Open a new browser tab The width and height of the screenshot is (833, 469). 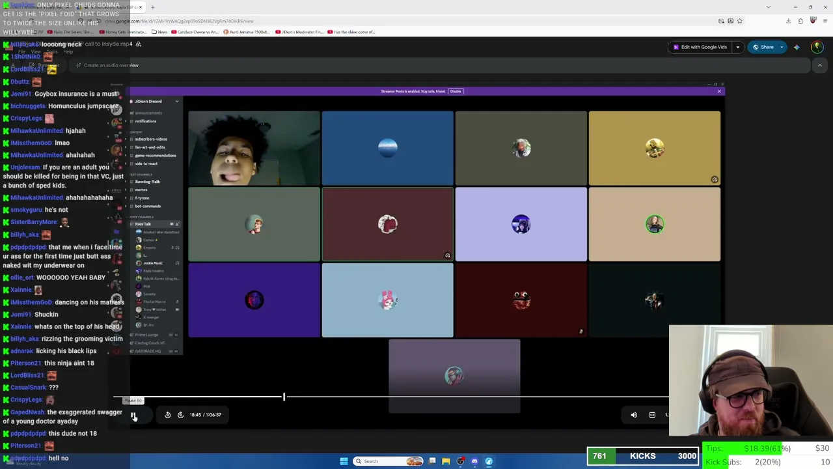[152, 7]
